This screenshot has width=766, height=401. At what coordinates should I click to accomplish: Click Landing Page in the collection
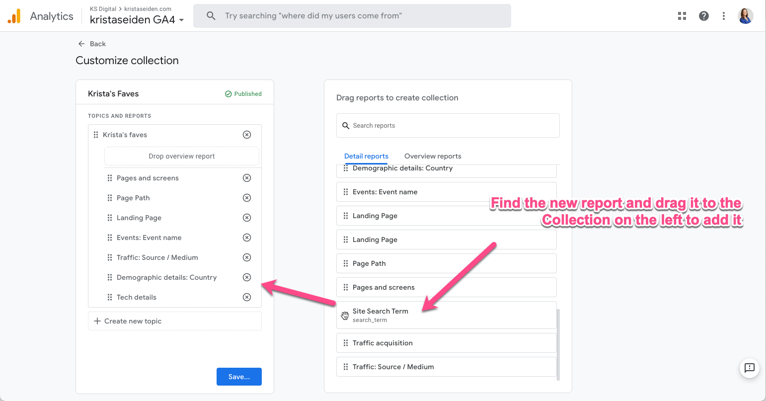pyautogui.click(x=139, y=218)
